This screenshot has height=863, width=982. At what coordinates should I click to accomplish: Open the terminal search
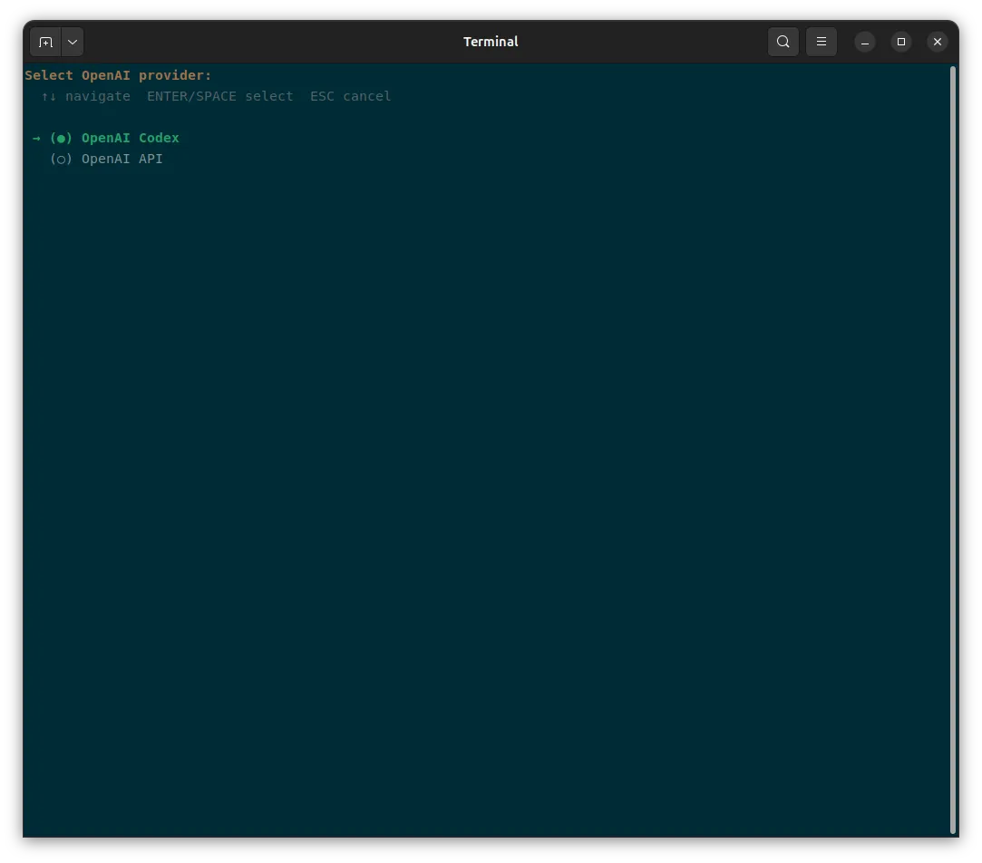[x=783, y=42]
